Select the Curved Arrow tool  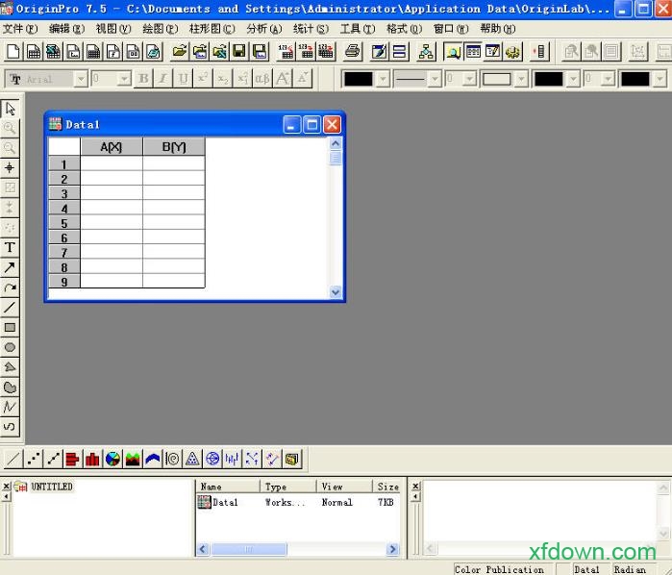10,287
